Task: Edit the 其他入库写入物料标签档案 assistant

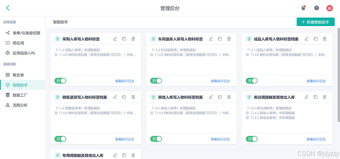Action: pos(211,97)
